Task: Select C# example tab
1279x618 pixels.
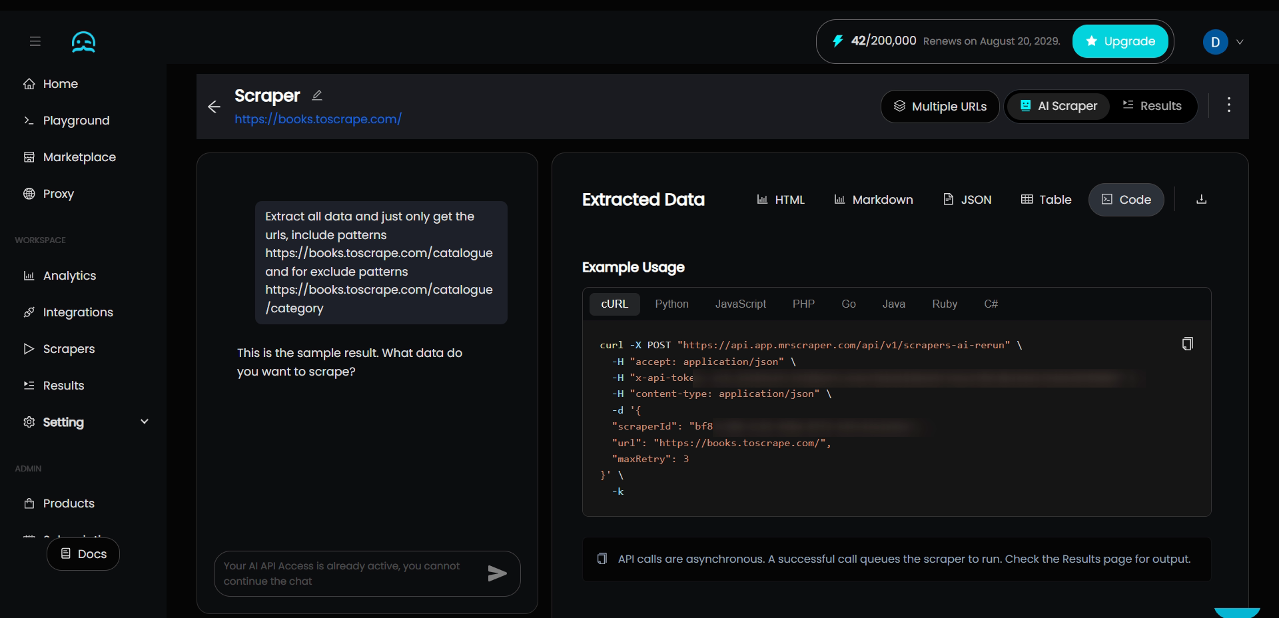Action: point(991,304)
